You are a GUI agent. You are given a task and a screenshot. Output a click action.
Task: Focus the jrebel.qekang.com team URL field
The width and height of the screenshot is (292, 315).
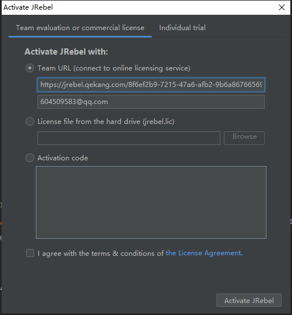[x=151, y=85]
